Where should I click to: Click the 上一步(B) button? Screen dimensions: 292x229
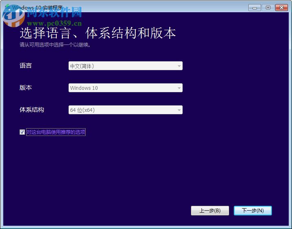point(210,211)
